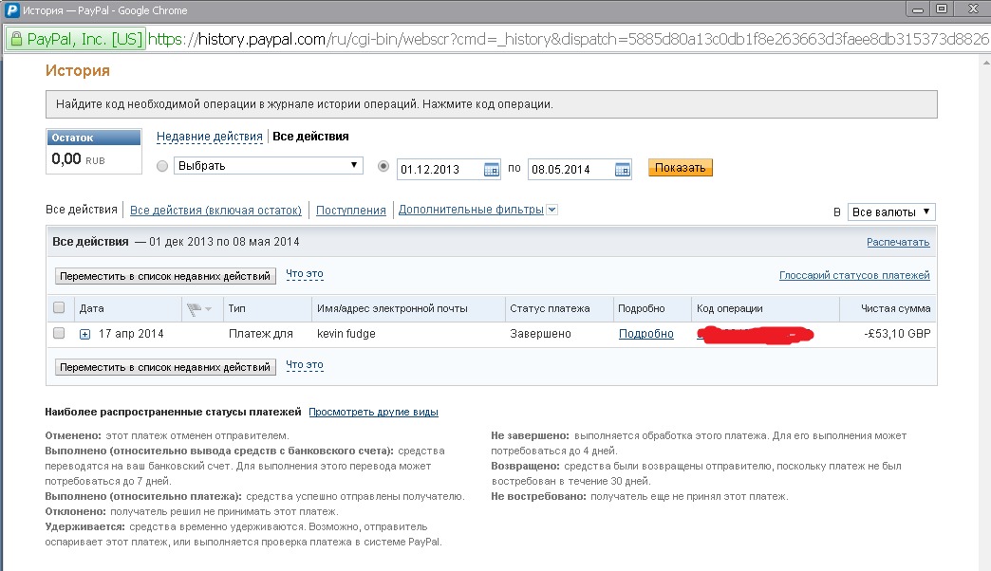Open the Все валюты currency dropdown
This screenshot has height=571, width=991.
point(891,212)
